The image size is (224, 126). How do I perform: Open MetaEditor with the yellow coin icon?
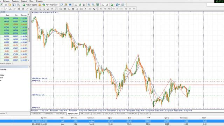point(40,5)
